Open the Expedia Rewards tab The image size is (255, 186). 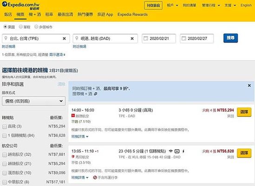(132, 14)
